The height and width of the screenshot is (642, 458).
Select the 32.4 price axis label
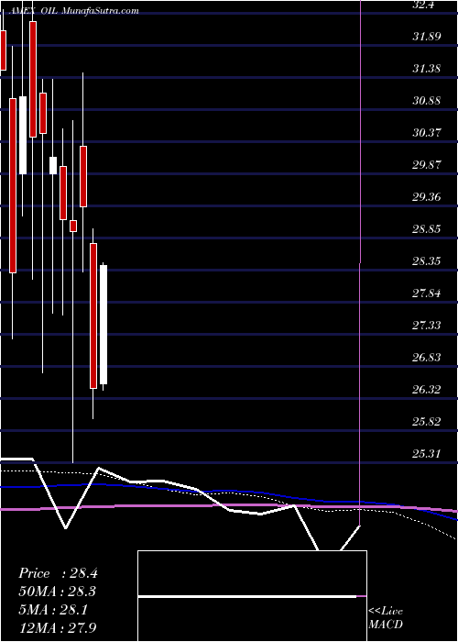point(423,5)
